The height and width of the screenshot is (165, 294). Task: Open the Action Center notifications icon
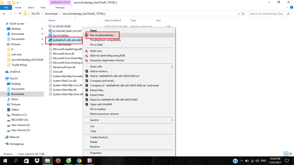click(287, 161)
